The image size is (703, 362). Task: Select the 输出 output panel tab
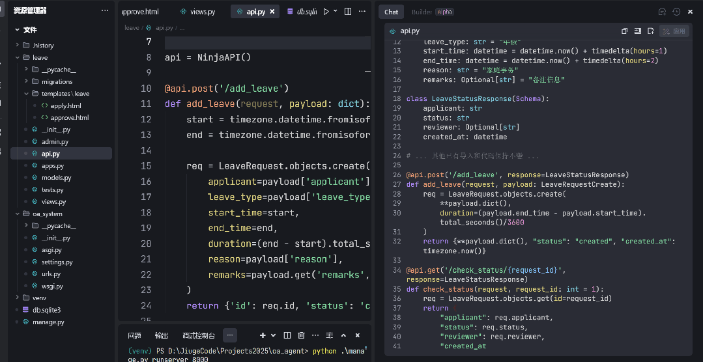(x=162, y=335)
